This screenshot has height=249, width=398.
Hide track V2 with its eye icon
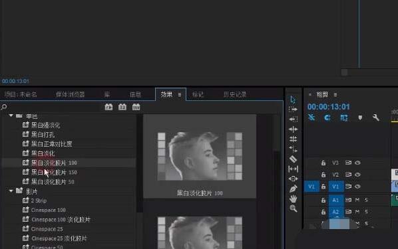[357, 175]
